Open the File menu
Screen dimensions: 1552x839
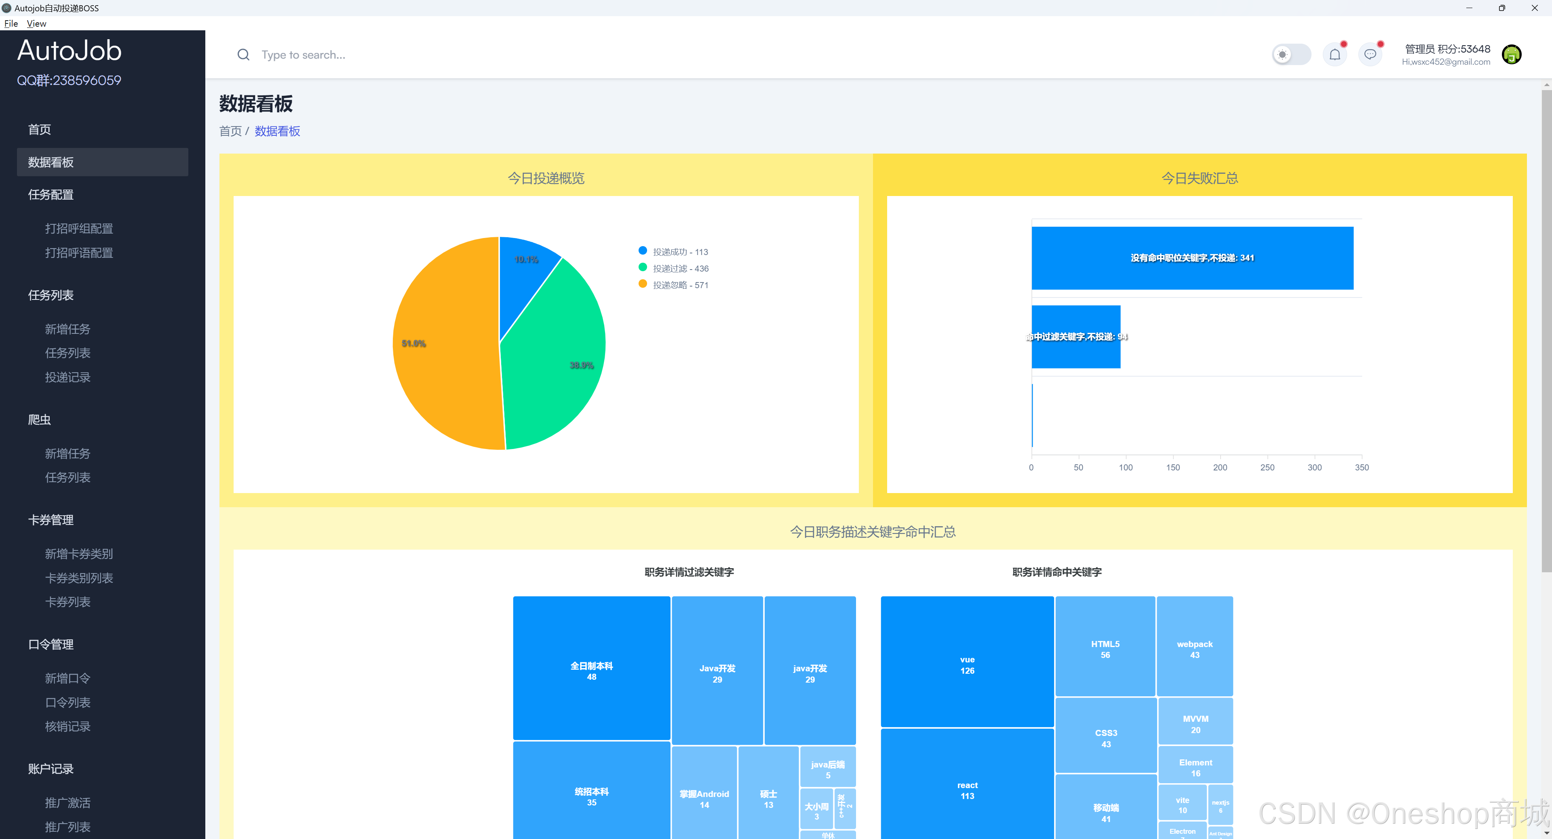[x=11, y=23]
